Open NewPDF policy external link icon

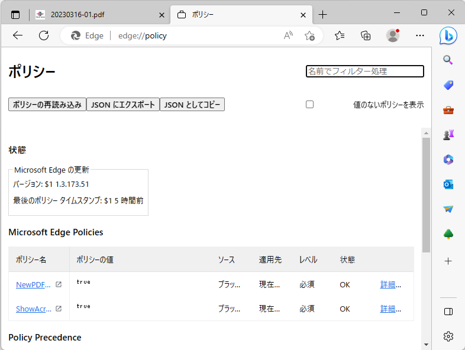point(59,284)
